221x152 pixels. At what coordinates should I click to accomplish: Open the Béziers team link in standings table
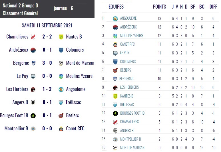click(125, 70)
